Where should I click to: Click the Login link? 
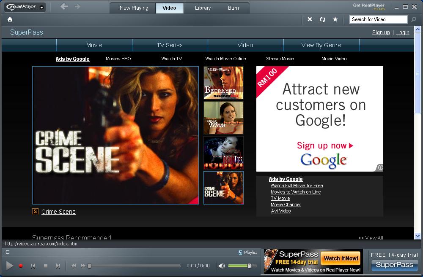403,32
